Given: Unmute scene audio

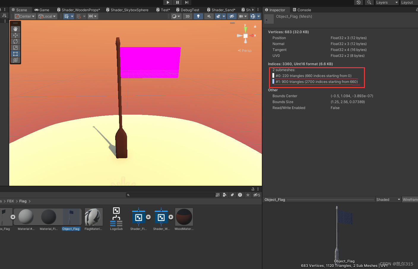Looking at the screenshot, I should point(209,16).
